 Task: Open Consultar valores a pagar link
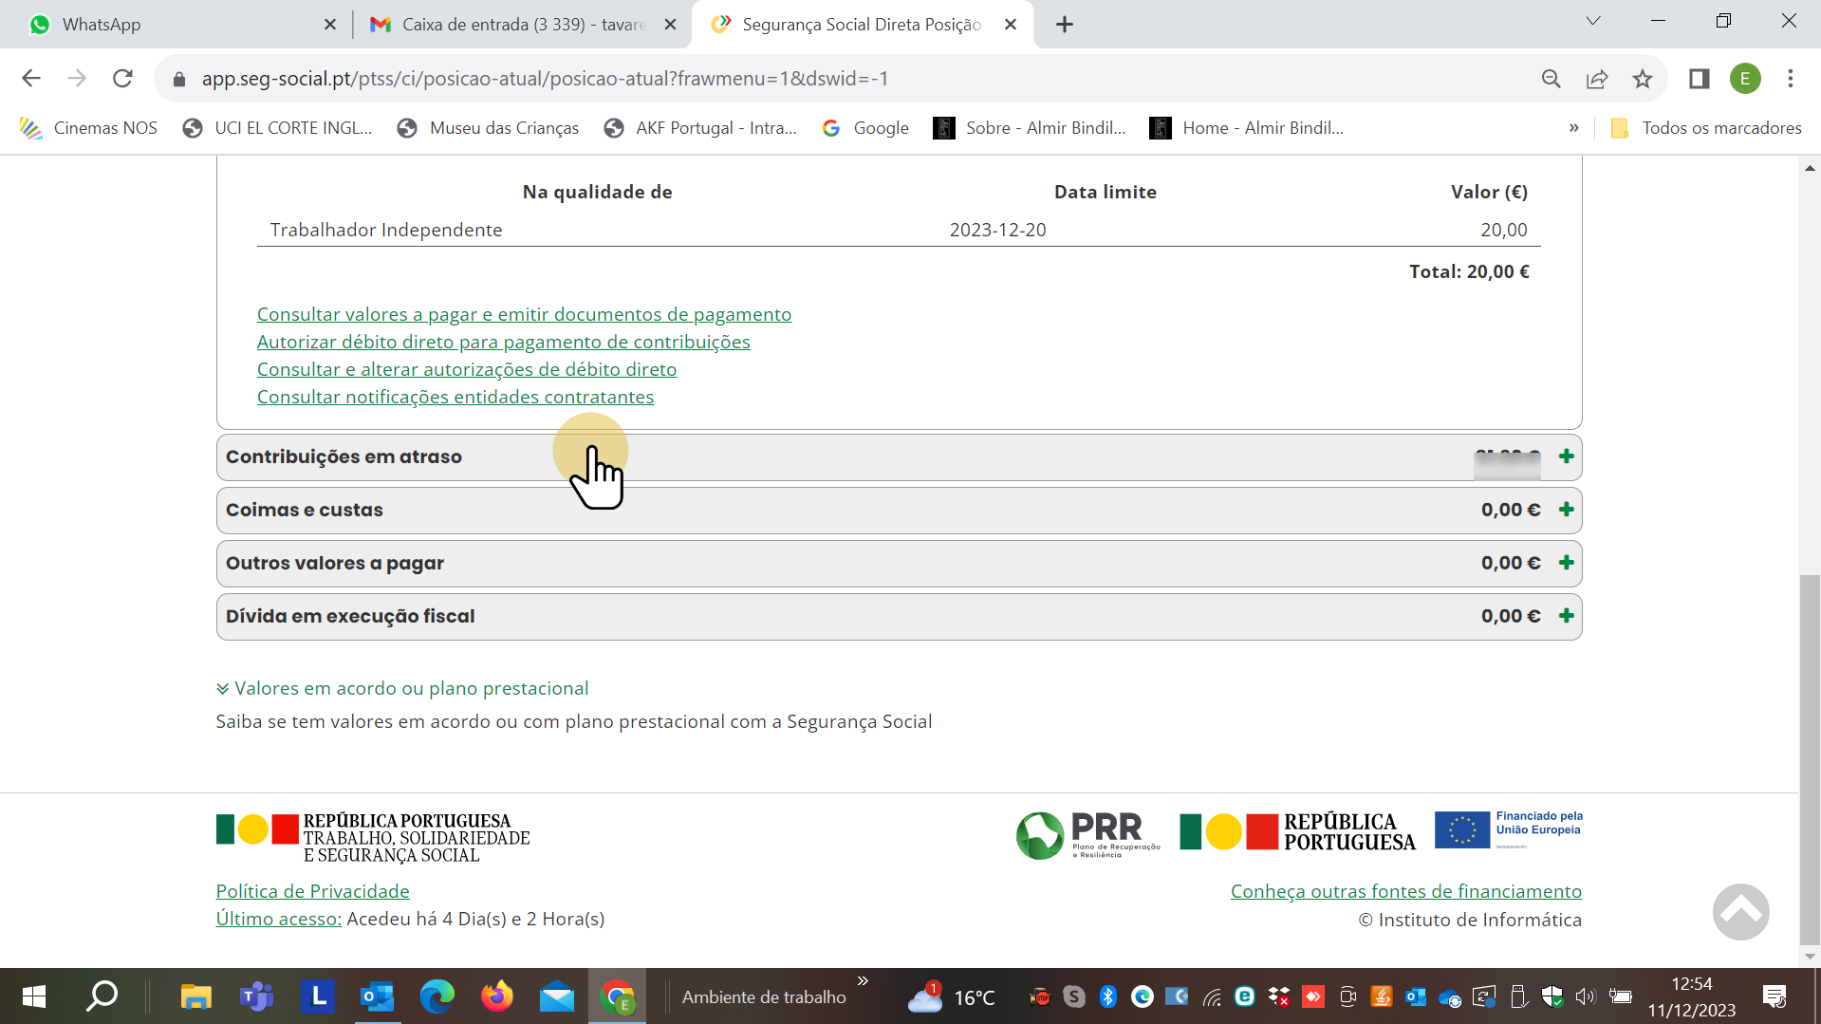pos(524,314)
